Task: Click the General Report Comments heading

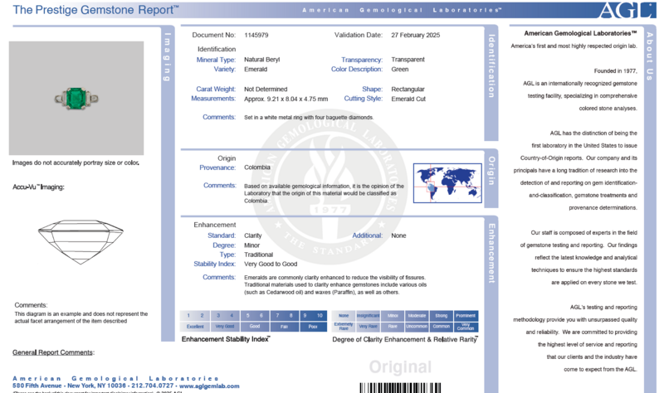Action: (x=53, y=352)
